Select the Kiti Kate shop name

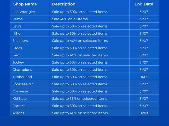point(20,99)
